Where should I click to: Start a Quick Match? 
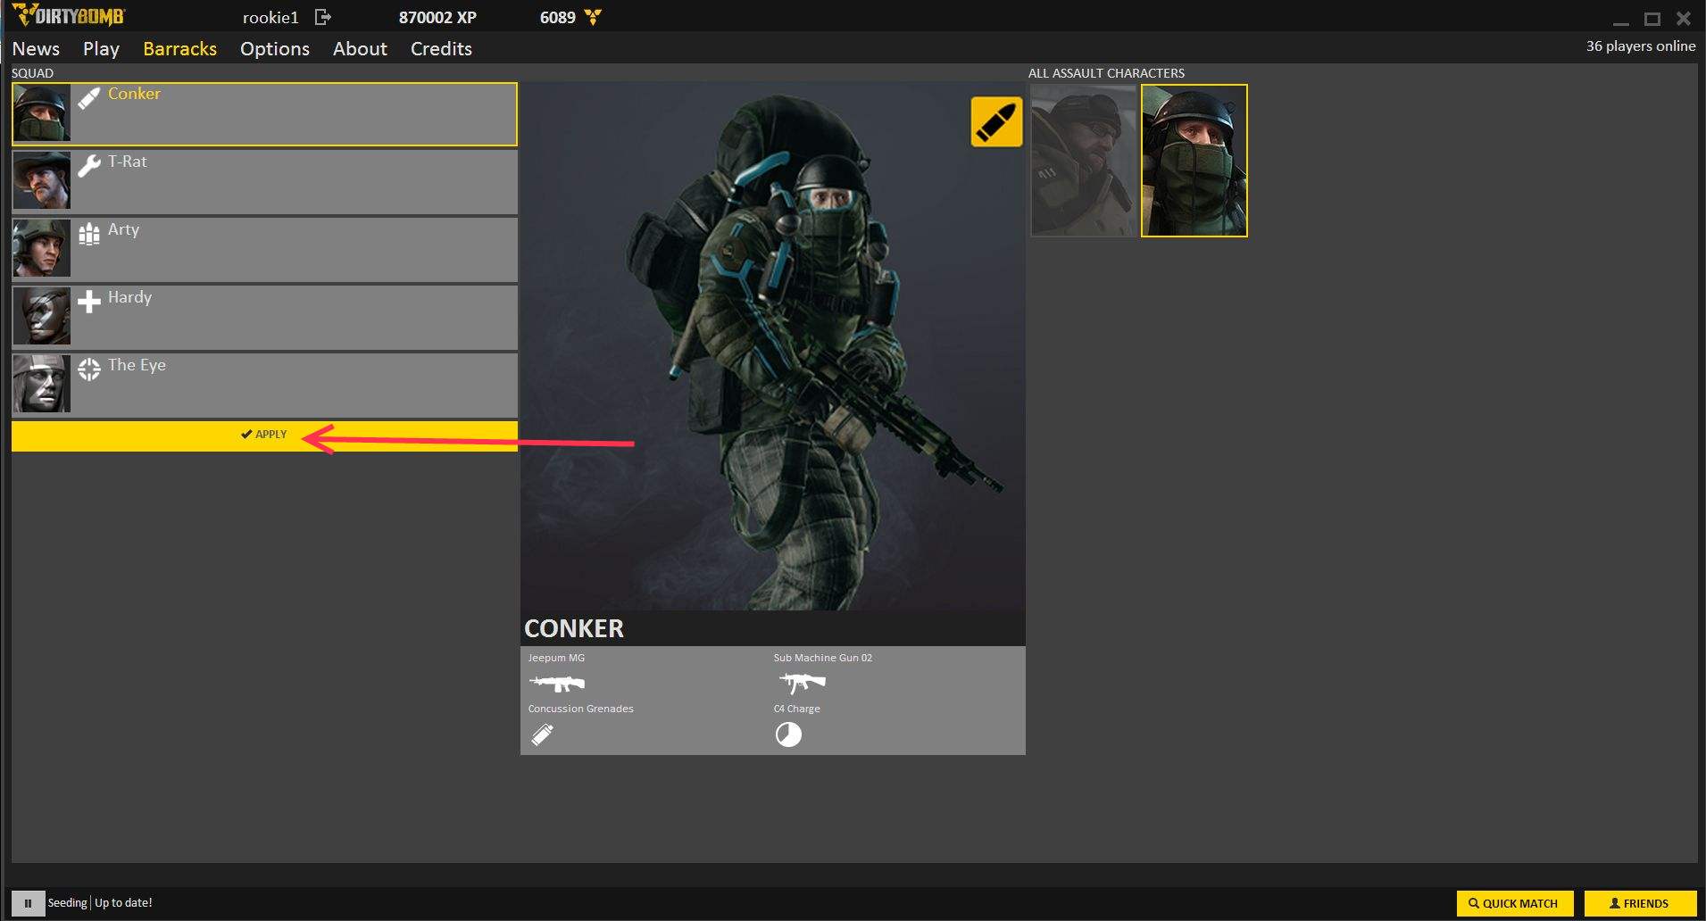point(1514,903)
